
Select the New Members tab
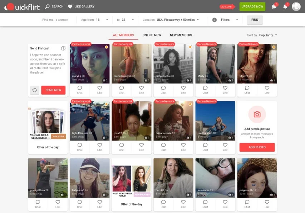[x=181, y=35]
